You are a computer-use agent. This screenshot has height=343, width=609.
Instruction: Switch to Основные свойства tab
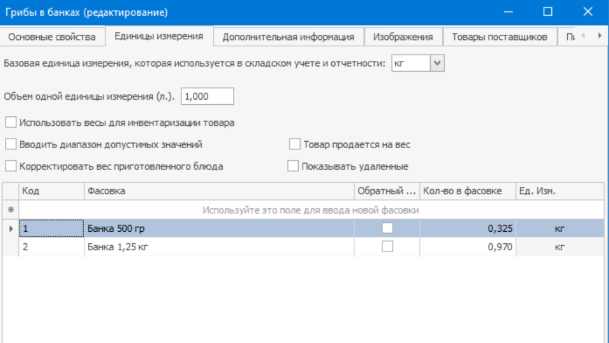click(x=52, y=37)
